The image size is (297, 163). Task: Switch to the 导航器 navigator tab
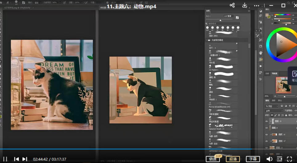pyautogui.click(x=275, y=73)
